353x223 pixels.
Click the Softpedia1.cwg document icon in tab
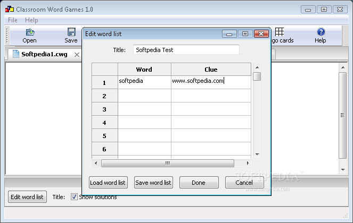pos(16,54)
